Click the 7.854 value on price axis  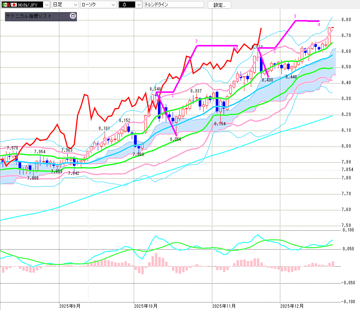click(x=347, y=170)
